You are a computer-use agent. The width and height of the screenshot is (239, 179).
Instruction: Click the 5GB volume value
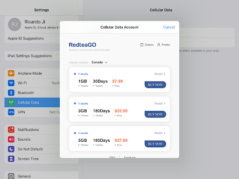(x=83, y=140)
